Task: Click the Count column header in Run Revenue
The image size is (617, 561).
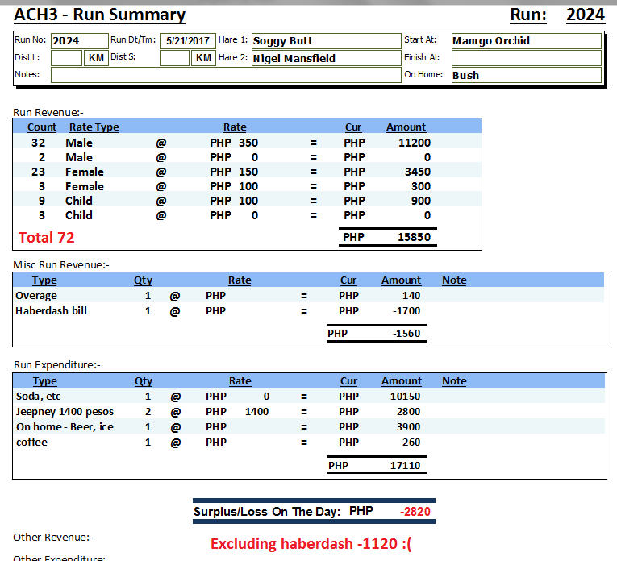Action: (42, 127)
